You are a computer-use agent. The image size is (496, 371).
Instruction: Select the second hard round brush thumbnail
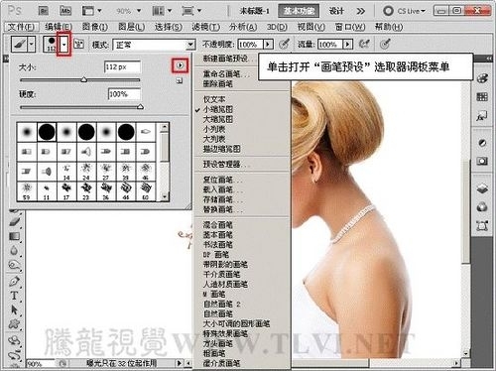click(x=86, y=132)
